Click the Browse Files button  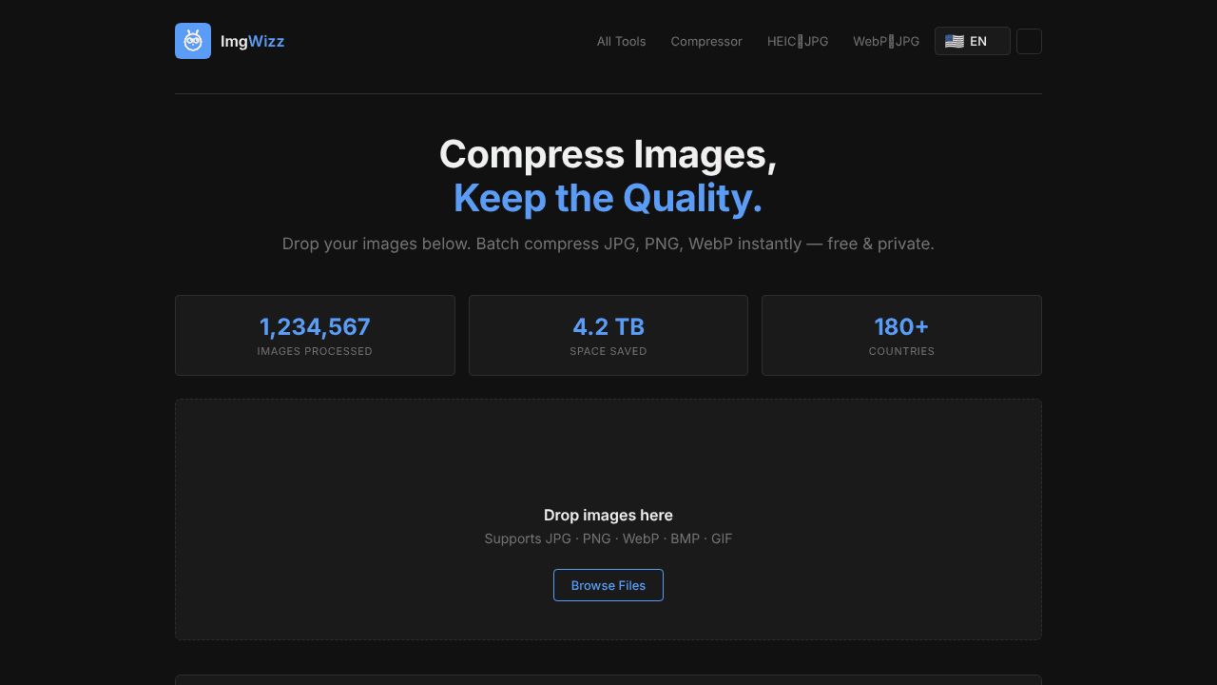(x=608, y=585)
